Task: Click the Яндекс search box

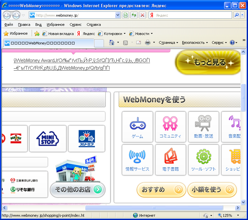Action: pyautogui.click(x=190, y=15)
